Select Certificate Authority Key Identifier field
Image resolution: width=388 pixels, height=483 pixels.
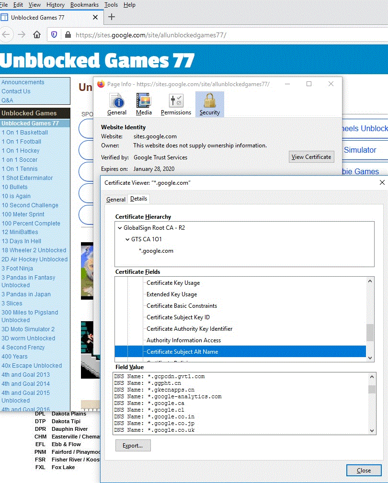point(190,329)
